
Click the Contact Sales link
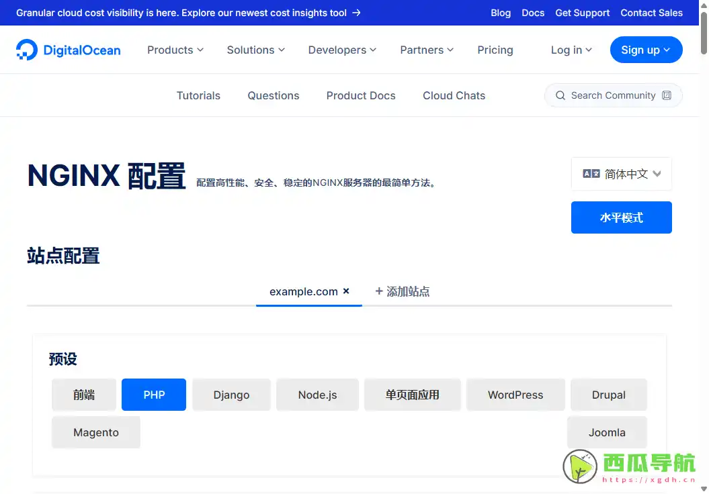click(x=651, y=12)
